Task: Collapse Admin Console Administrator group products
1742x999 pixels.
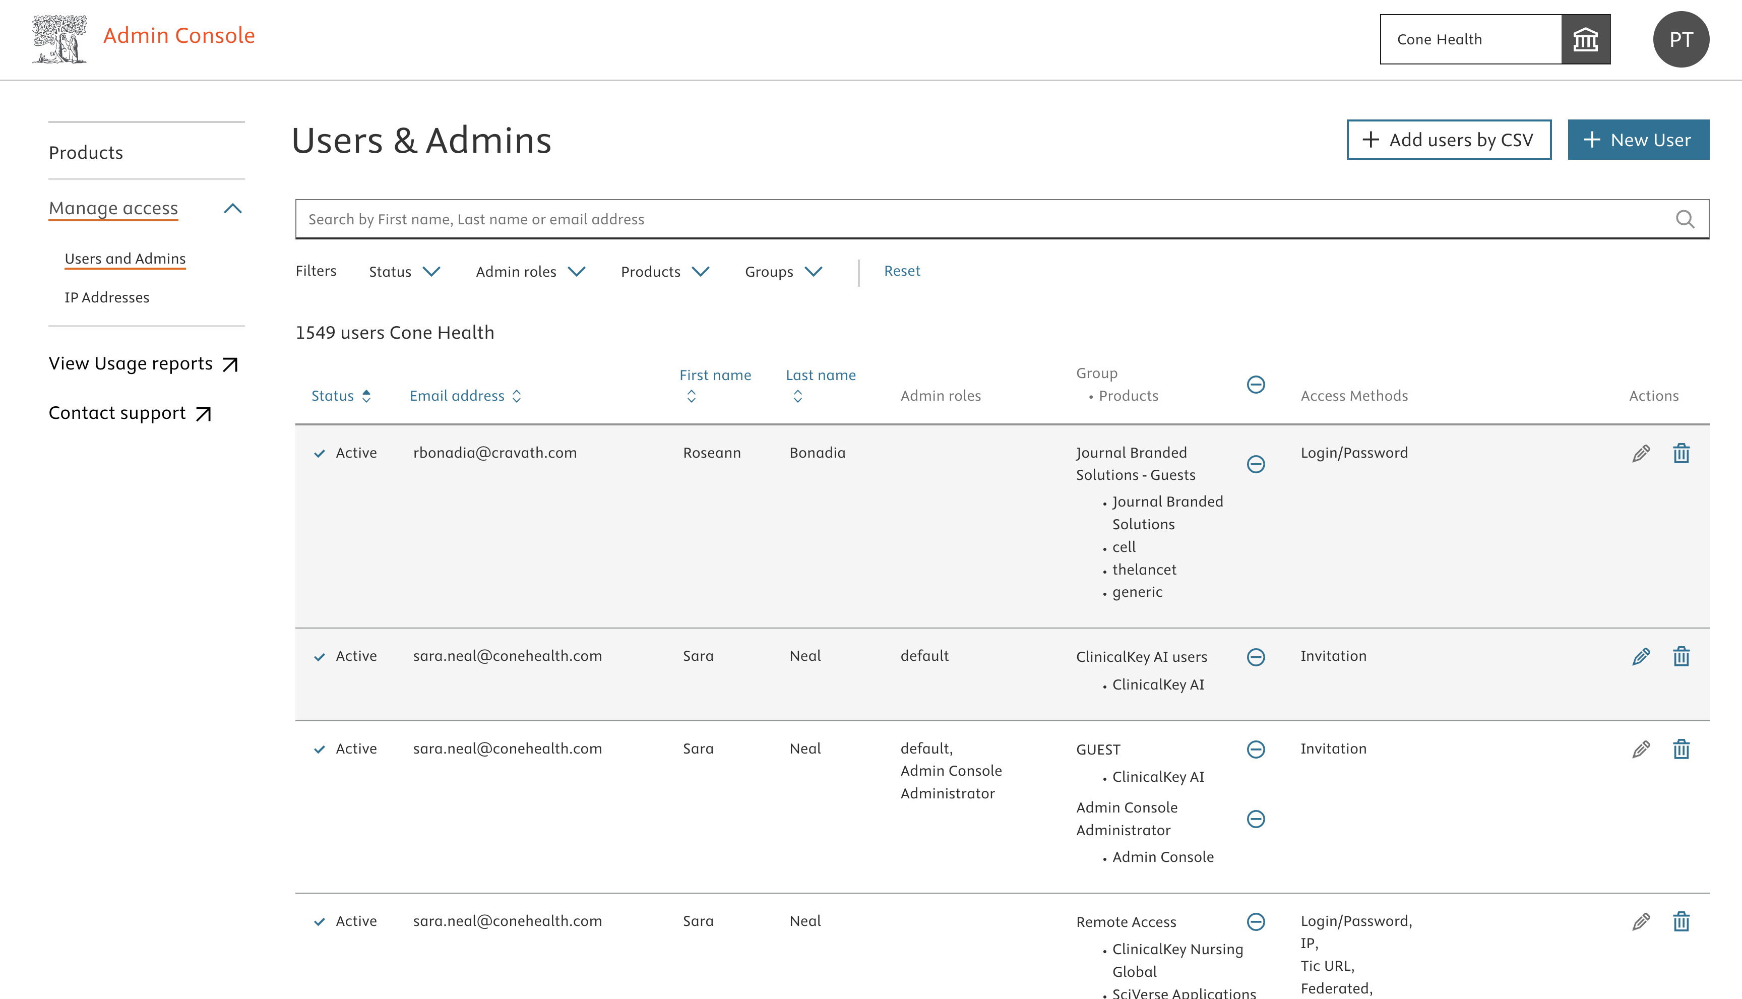Action: pos(1256,819)
